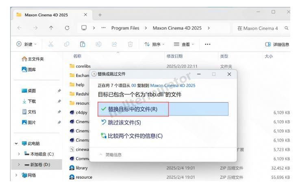Screen dimensions: 300x188
Task: Click Maxon Cinema 4D 2025 breadcrumb segment
Action: point(177,28)
